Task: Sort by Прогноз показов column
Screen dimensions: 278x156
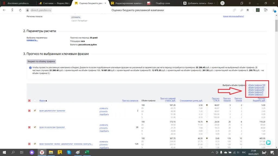Action: tap(227, 100)
